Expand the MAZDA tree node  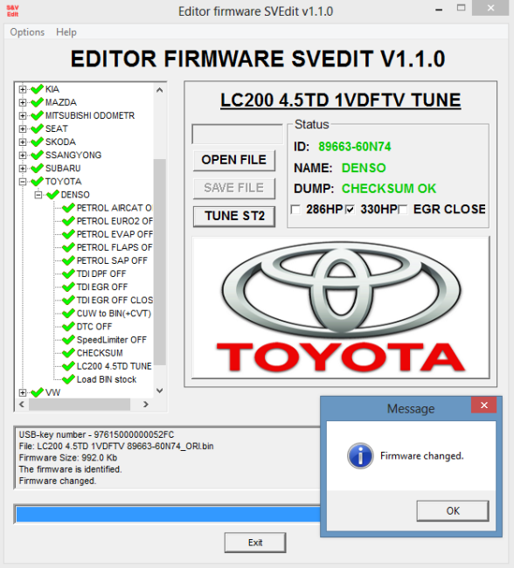pyautogui.click(x=23, y=102)
